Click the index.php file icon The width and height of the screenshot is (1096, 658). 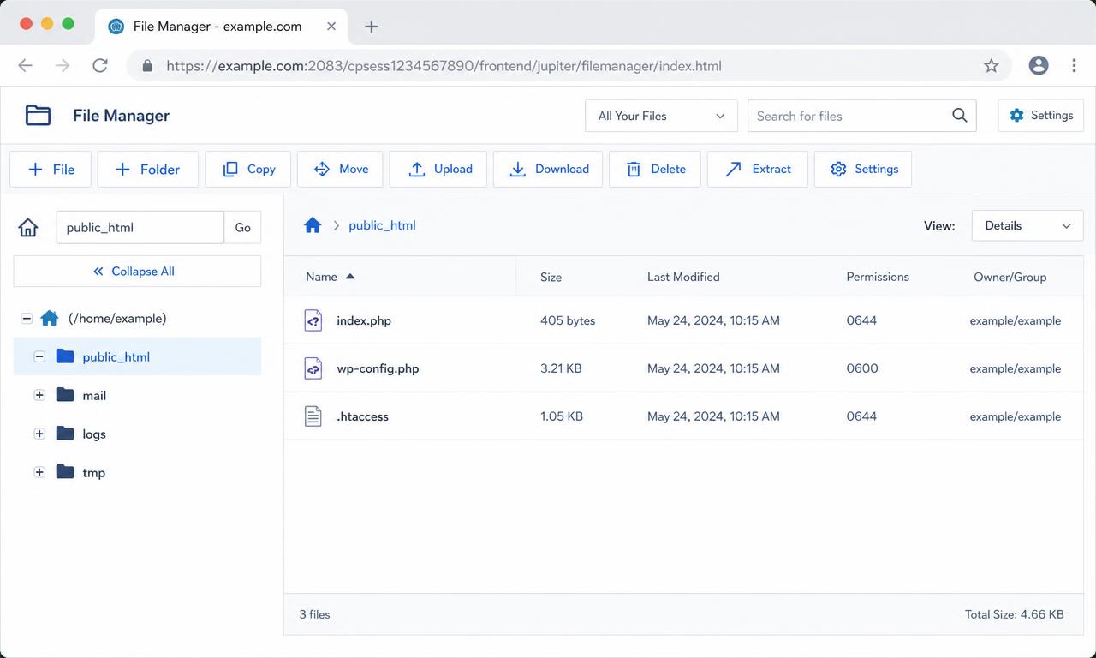pyautogui.click(x=313, y=320)
